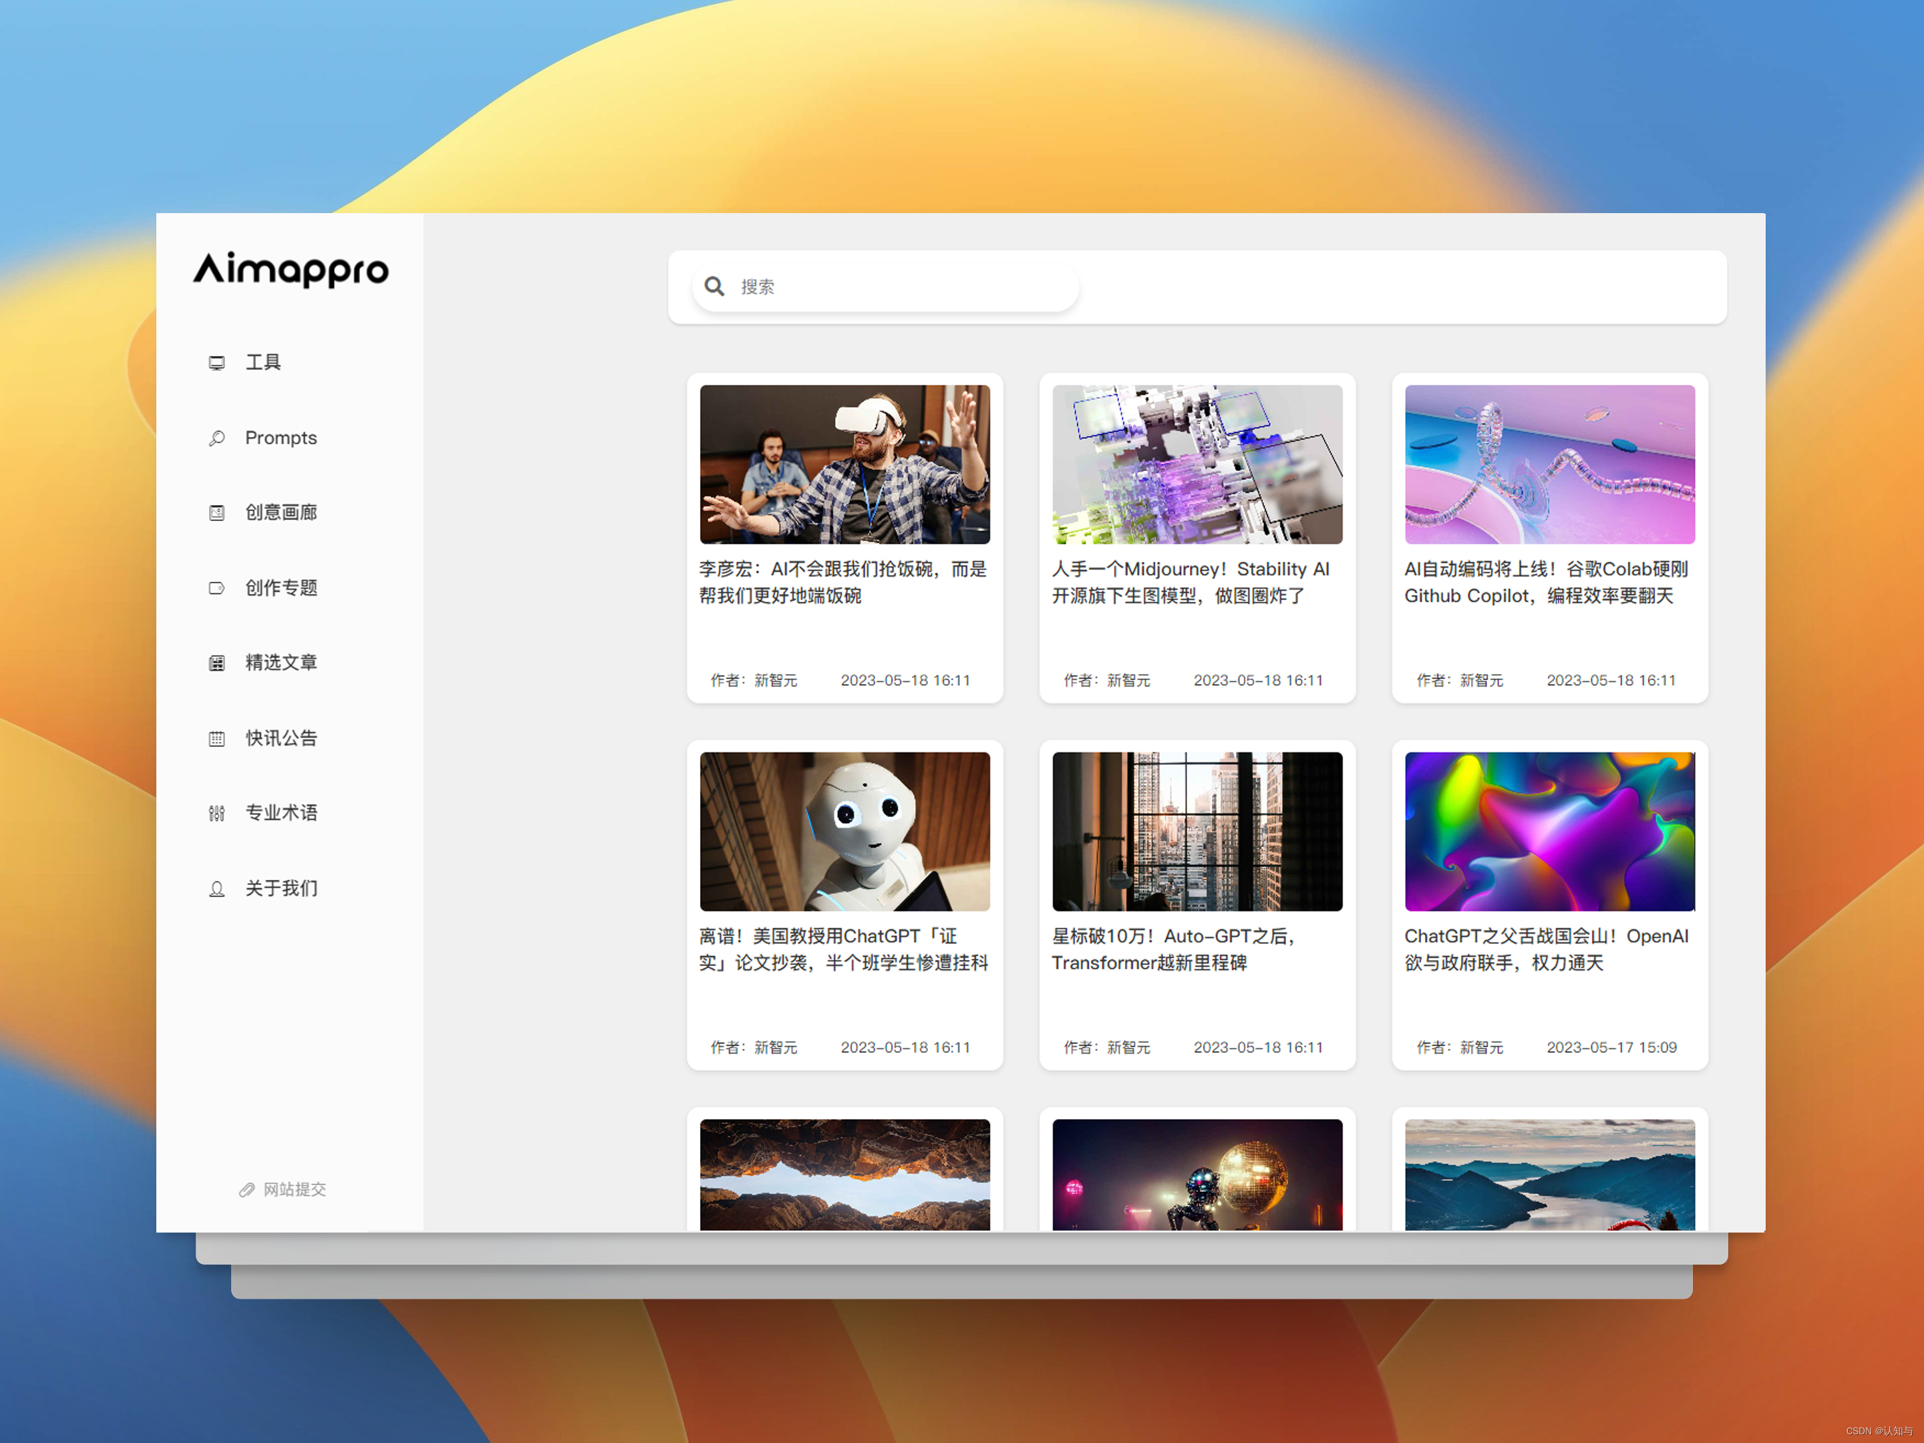The width and height of the screenshot is (1924, 1443).
Task: Navigate to 精选文章 in the sidebar
Action: (x=282, y=663)
